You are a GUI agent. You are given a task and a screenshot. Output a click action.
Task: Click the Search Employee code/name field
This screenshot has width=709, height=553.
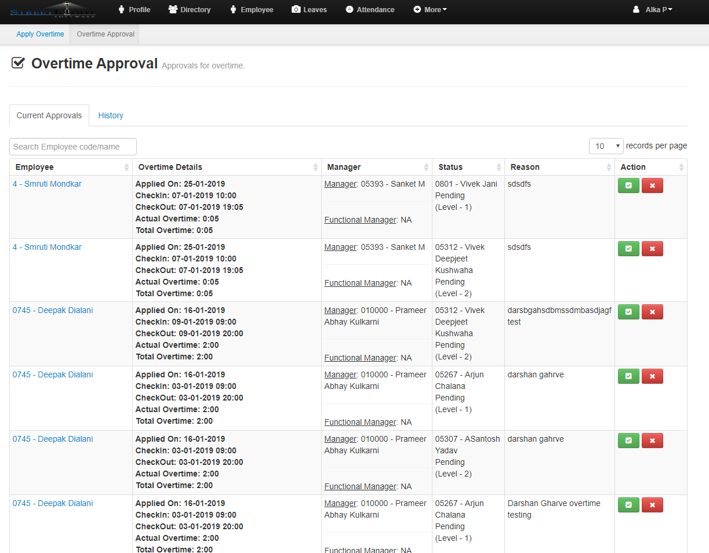[x=73, y=147]
